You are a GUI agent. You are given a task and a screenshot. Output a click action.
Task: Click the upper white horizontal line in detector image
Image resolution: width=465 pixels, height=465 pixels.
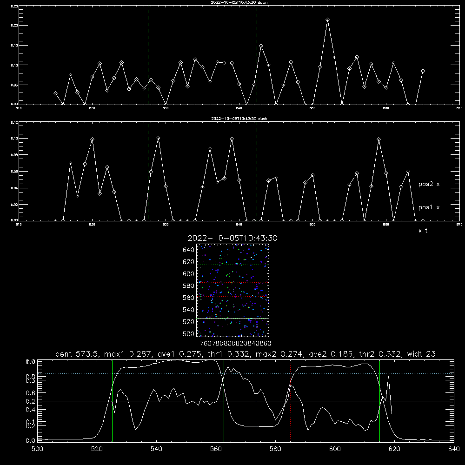pyautogui.click(x=232, y=262)
